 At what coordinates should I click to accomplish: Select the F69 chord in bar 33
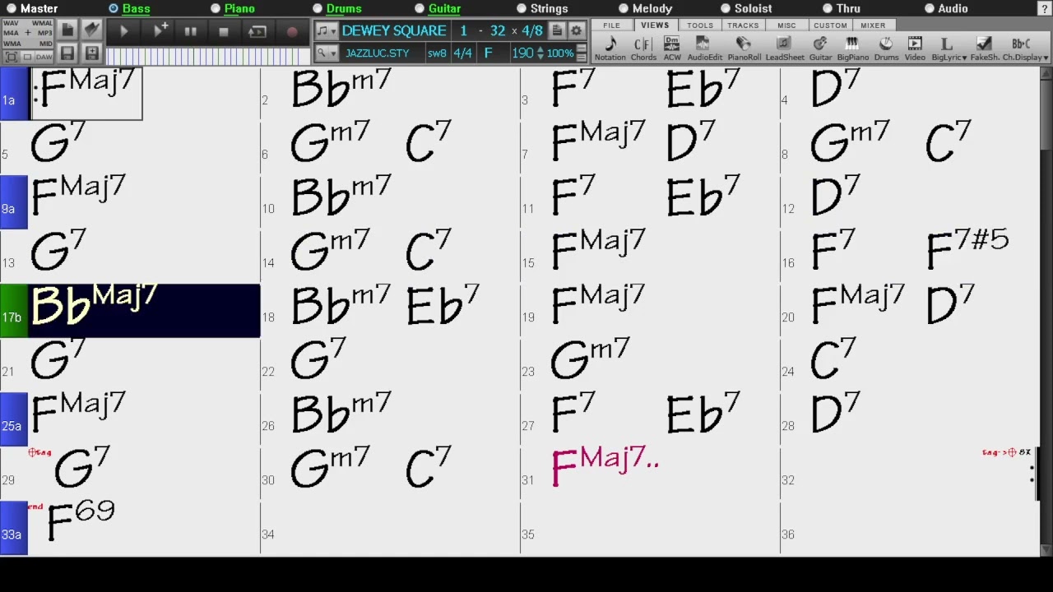(x=81, y=520)
